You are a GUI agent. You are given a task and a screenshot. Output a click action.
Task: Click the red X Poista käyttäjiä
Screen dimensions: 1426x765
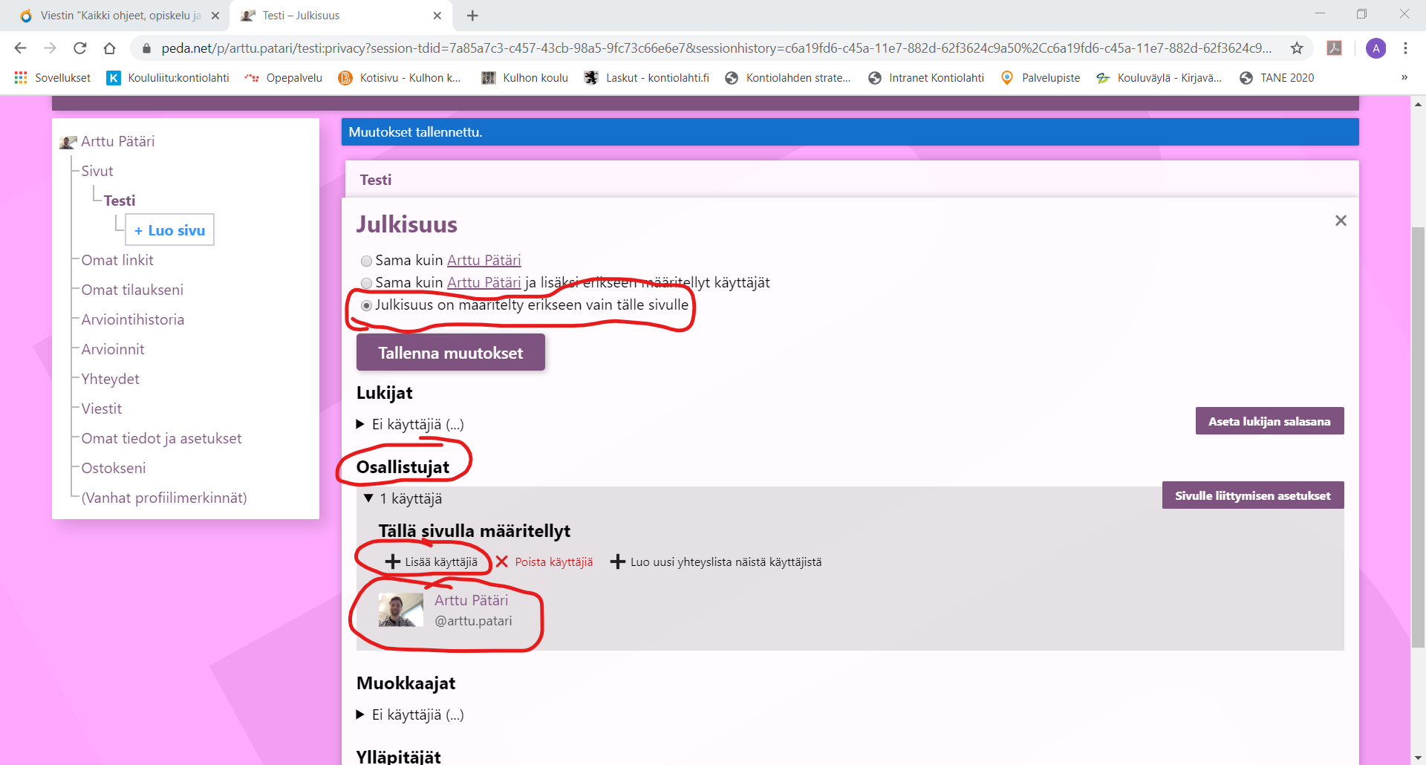coord(502,562)
